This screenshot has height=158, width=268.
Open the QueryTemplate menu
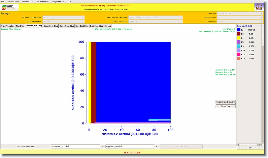point(58,2)
